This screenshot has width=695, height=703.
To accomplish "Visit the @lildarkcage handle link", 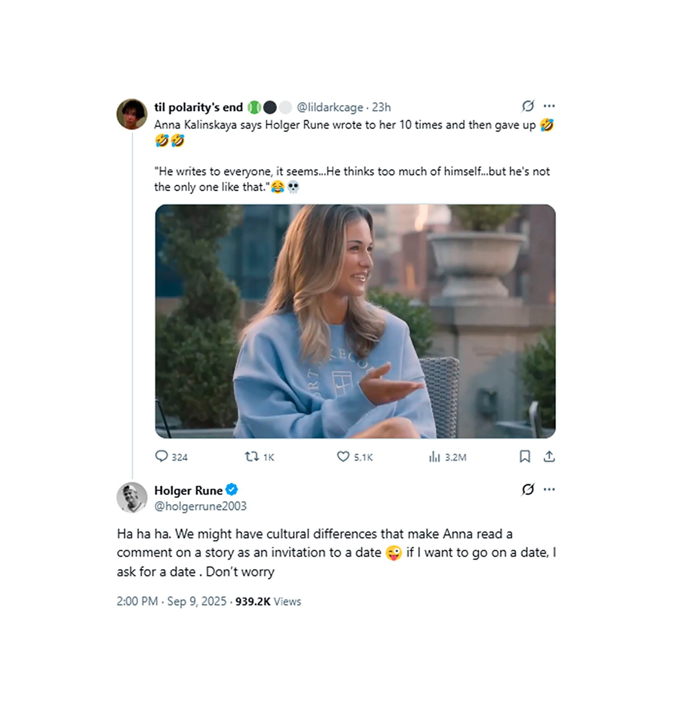I will pos(330,108).
